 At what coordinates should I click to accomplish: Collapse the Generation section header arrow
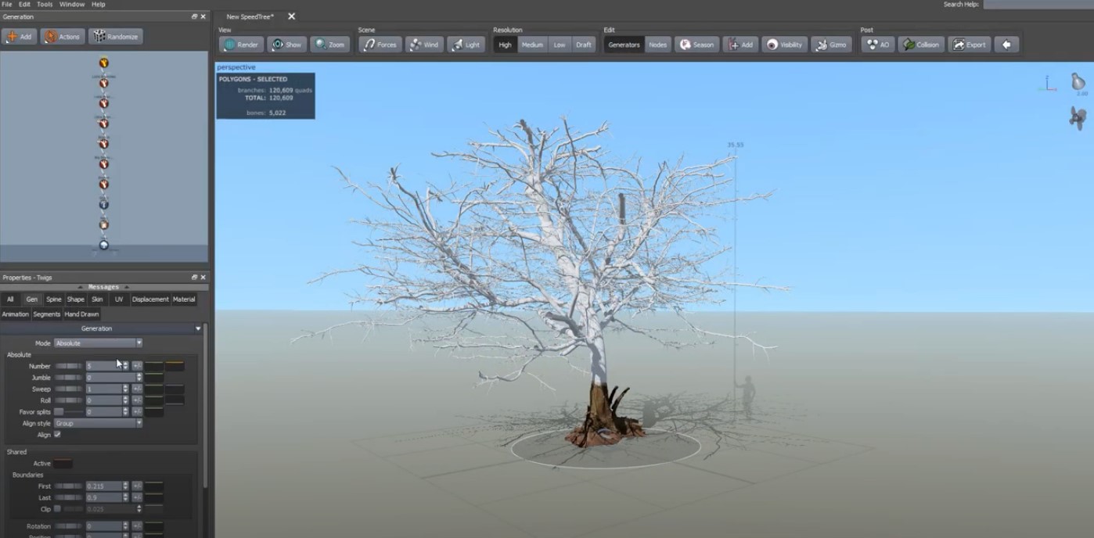(197, 328)
